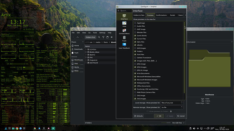Viewport: 234px width, 131px height.
Task: Open Home in the Places panel
Action: (x=77, y=46)
